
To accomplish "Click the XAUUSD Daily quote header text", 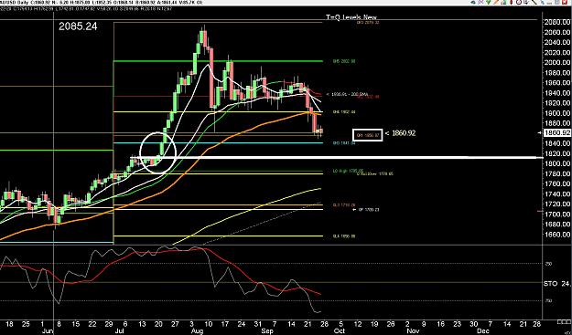I will 102,2.
